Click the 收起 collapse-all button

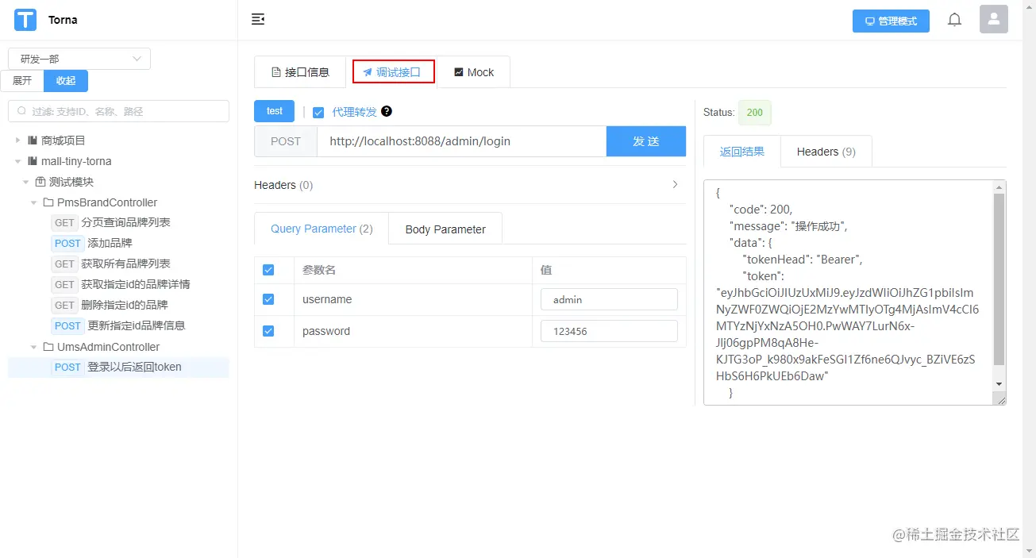(x=66, y=81)
